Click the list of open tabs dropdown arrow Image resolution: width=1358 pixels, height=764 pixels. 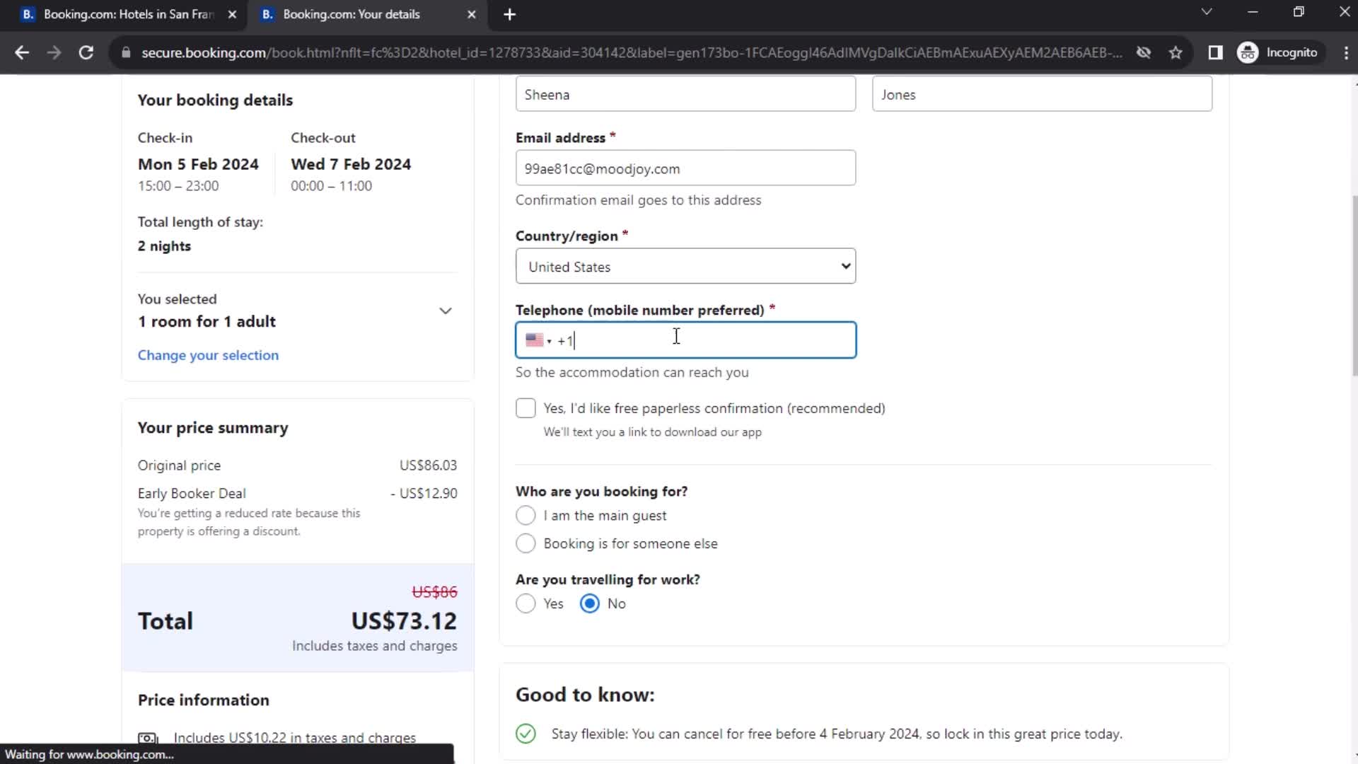[x=1207, y=13]
